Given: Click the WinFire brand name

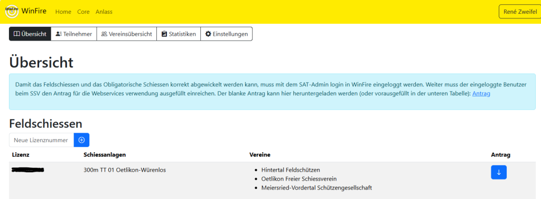Looking at the screenshot, I should tap(34, 12).
